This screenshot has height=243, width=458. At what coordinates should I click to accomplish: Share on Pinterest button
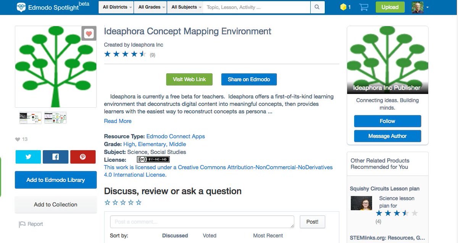pos(83,157)
